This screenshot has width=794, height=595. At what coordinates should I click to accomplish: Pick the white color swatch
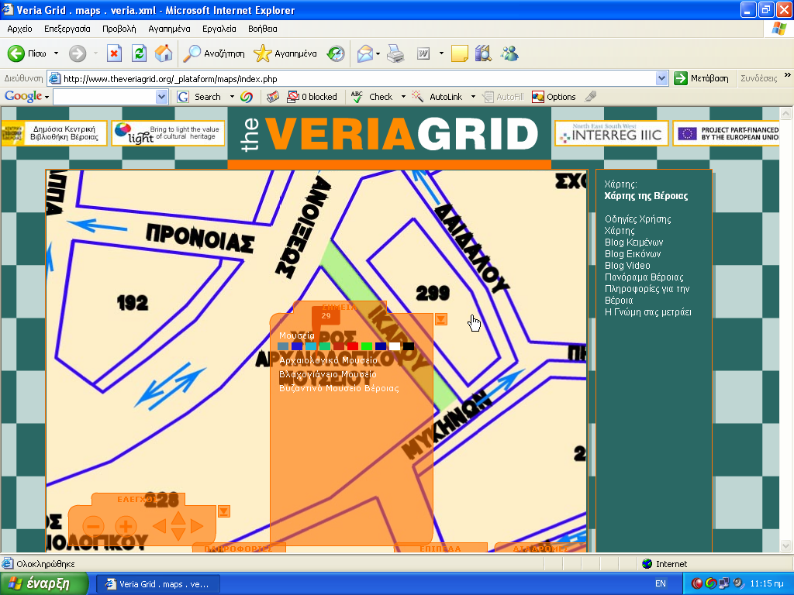click(395, 346)
